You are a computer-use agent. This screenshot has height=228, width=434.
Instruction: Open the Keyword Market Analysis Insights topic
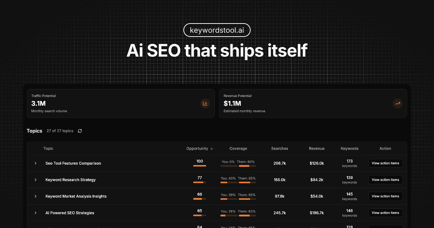(x=76, y=196)
